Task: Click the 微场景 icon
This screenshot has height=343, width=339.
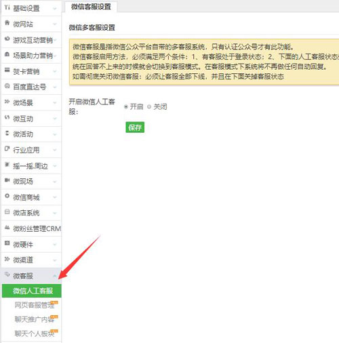Action: pyautogui.click(x=7, y=102)
